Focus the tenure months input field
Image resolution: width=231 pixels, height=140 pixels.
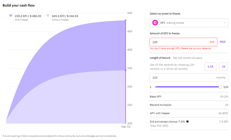[189, 77]
